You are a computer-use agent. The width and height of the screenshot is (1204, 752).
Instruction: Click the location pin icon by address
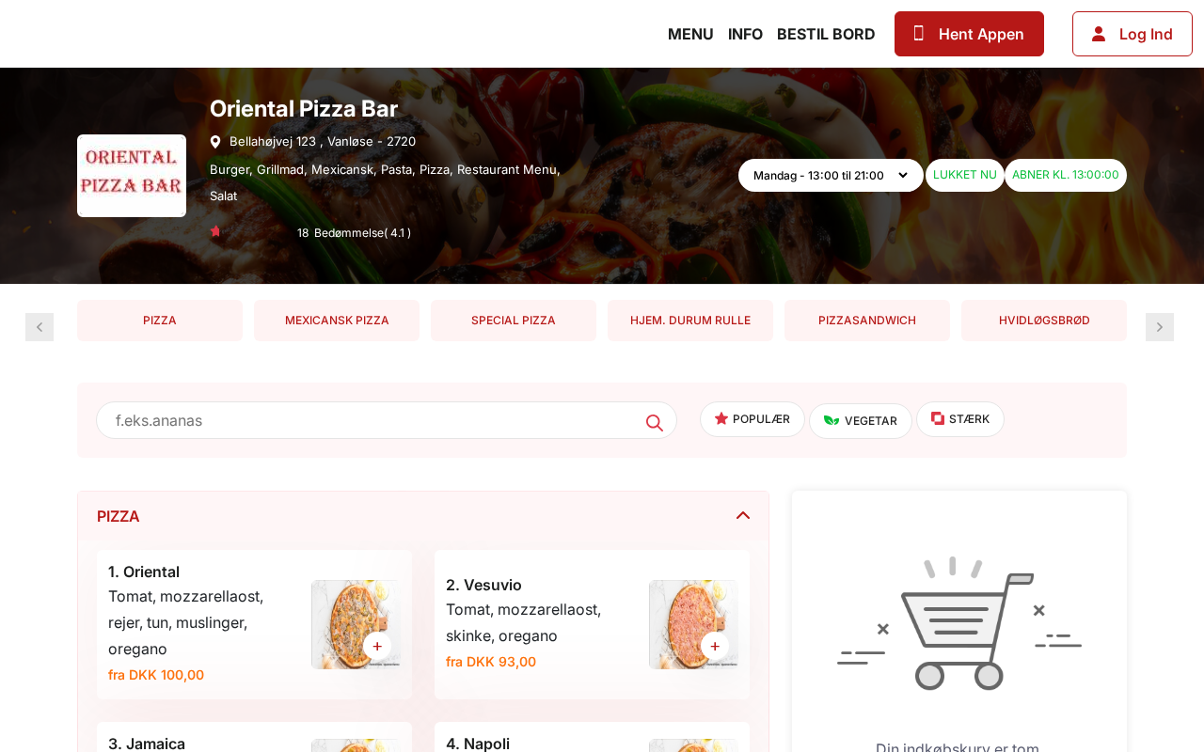tap(215, 142)
